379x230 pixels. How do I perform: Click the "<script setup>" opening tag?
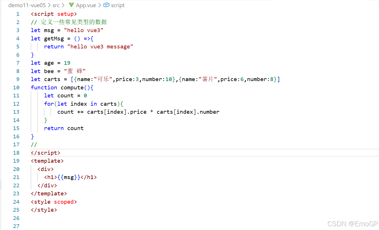pos(54,14)
